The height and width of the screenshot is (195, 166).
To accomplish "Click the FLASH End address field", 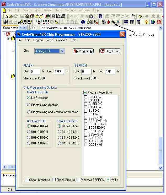I will pyautogui.click(x=59, y=72).
